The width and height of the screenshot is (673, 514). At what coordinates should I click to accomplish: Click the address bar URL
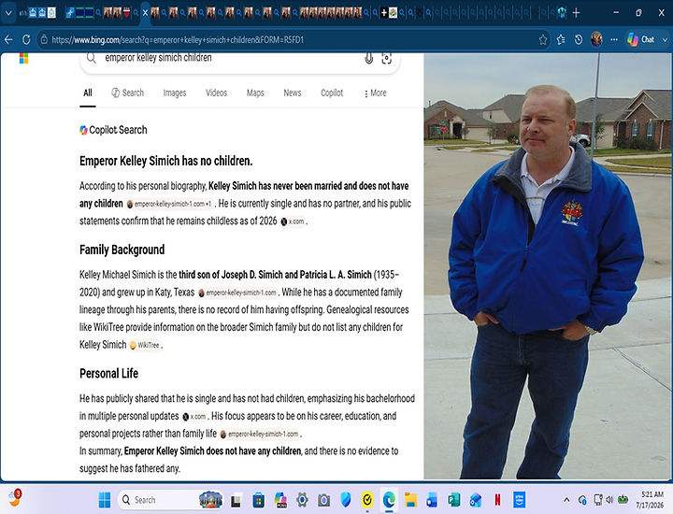pos(178,40)
